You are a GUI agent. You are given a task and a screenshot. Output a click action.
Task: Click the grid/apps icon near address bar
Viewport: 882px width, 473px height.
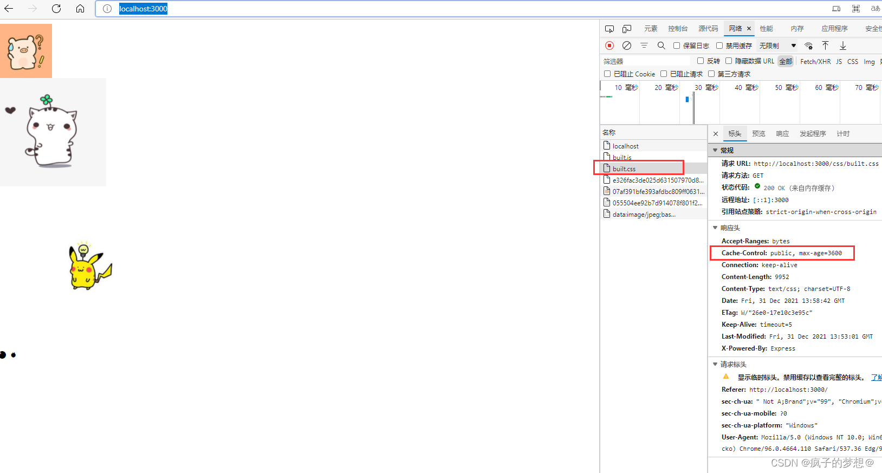tap(856, 9)
